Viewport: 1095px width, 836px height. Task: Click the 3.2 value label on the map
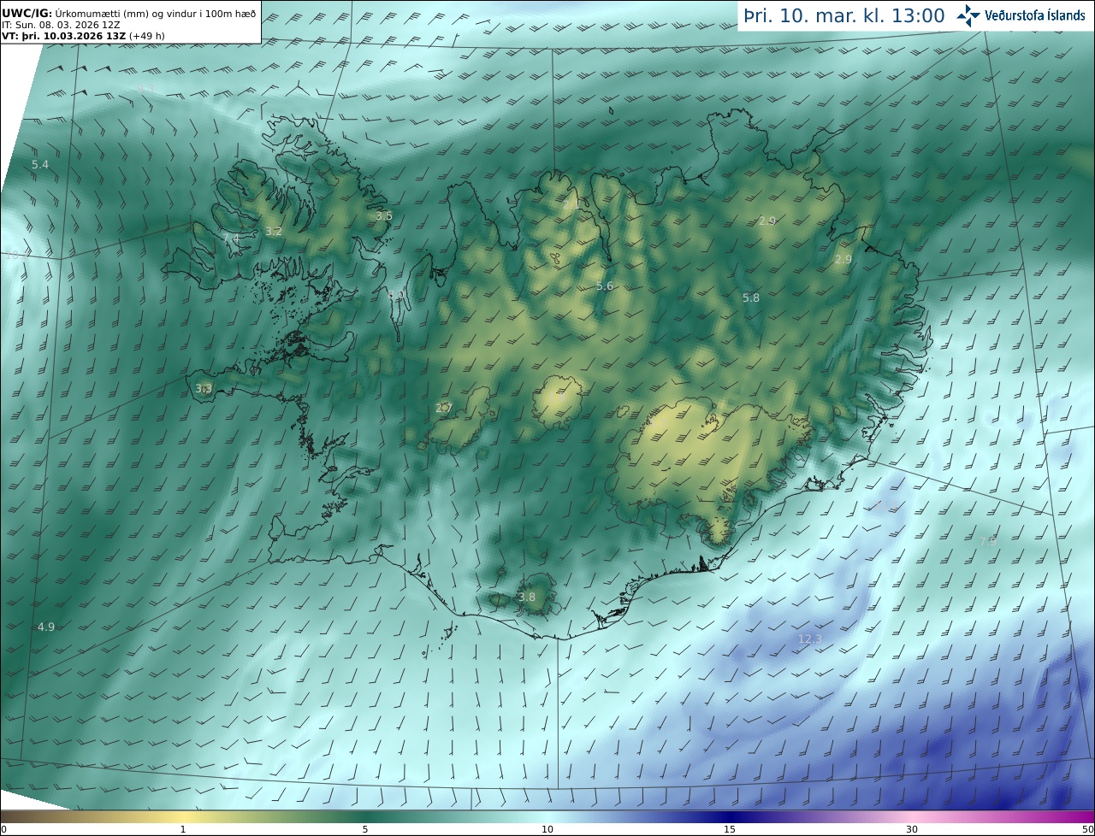pyautogui.click(x=274, y=232)
